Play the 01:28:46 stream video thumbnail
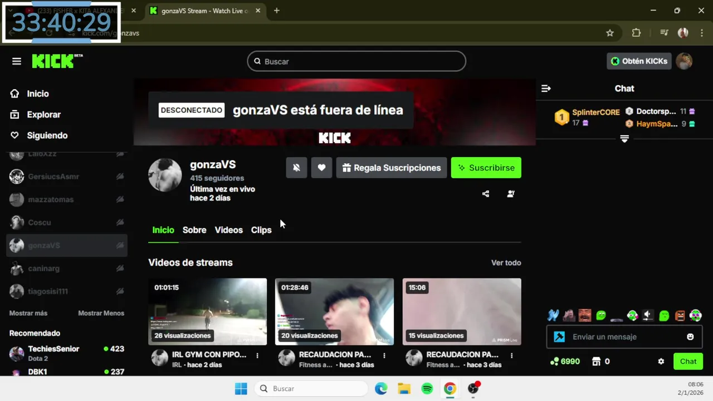Screen dimensions: 713x401 click(334, 312)
